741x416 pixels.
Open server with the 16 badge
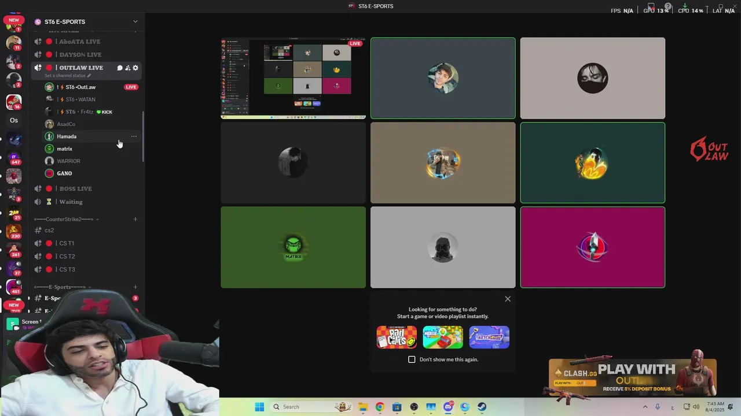(14, 102)
